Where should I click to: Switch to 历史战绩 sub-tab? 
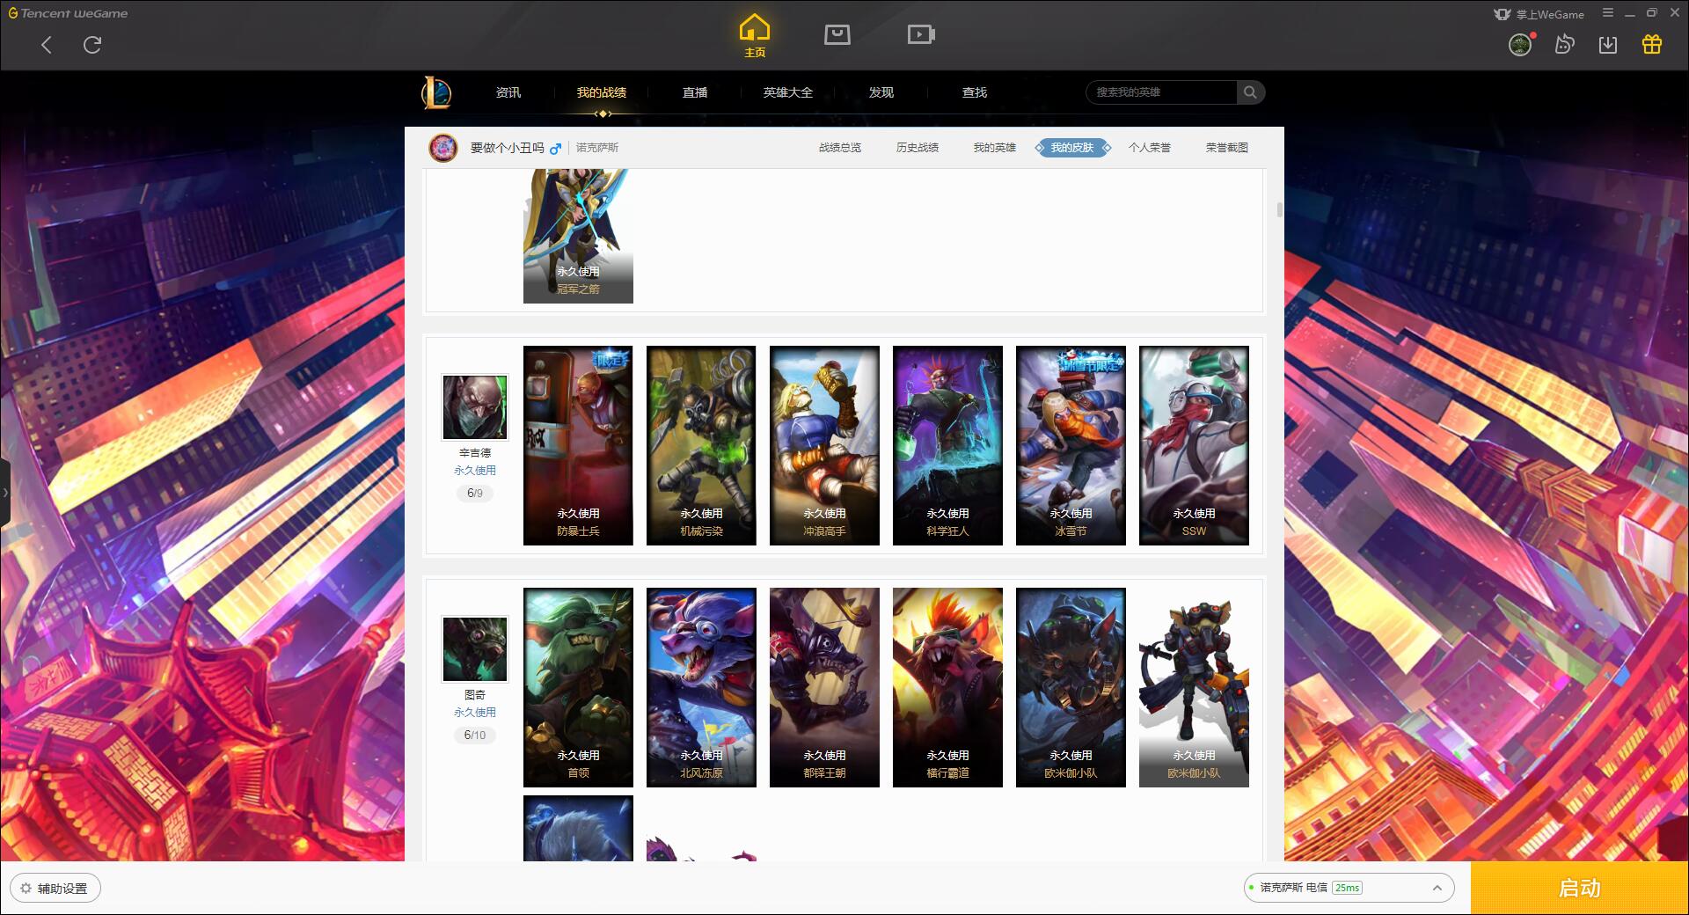point(918,148)
